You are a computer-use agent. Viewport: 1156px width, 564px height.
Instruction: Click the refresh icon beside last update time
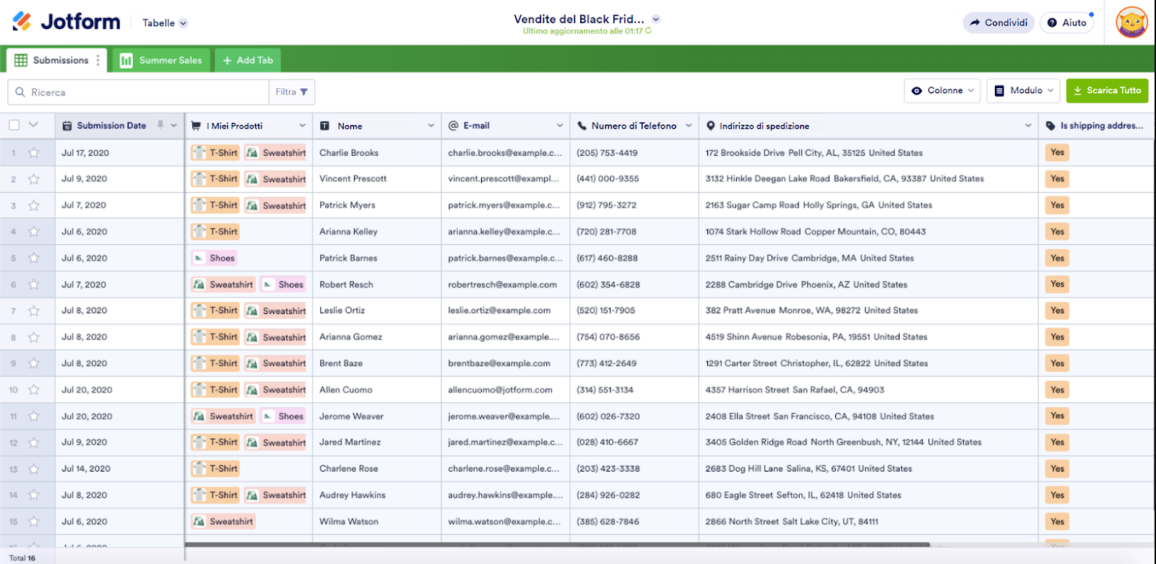649,31
